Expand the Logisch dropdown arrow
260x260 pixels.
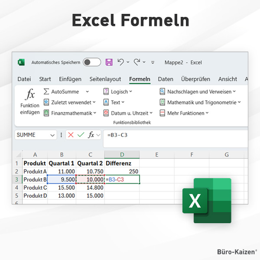pos(131,91)
